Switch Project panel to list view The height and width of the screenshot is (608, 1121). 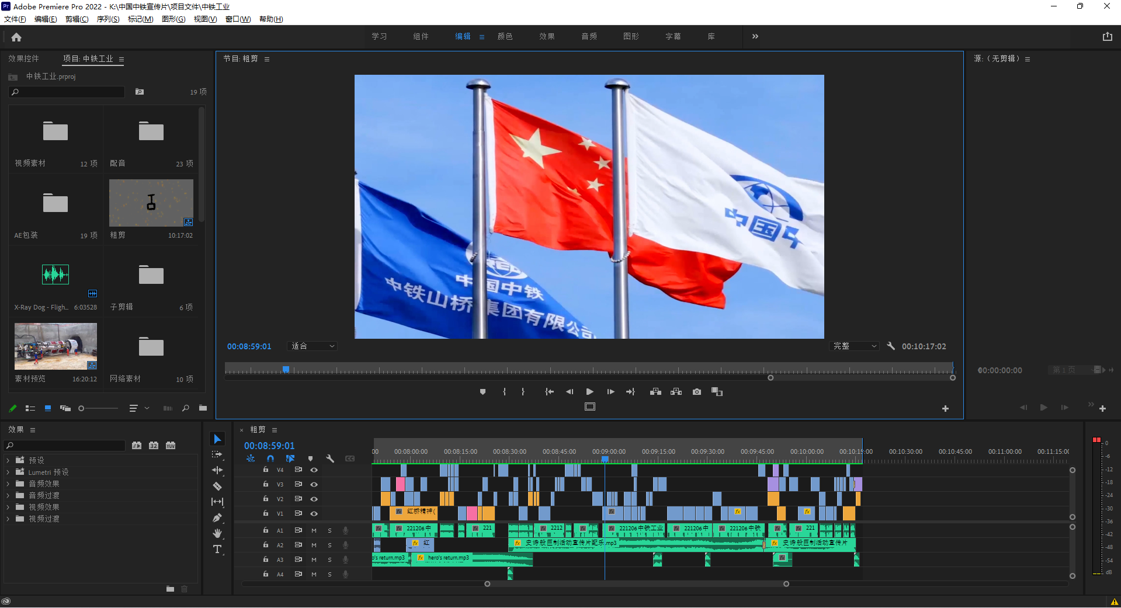point(30,408)
